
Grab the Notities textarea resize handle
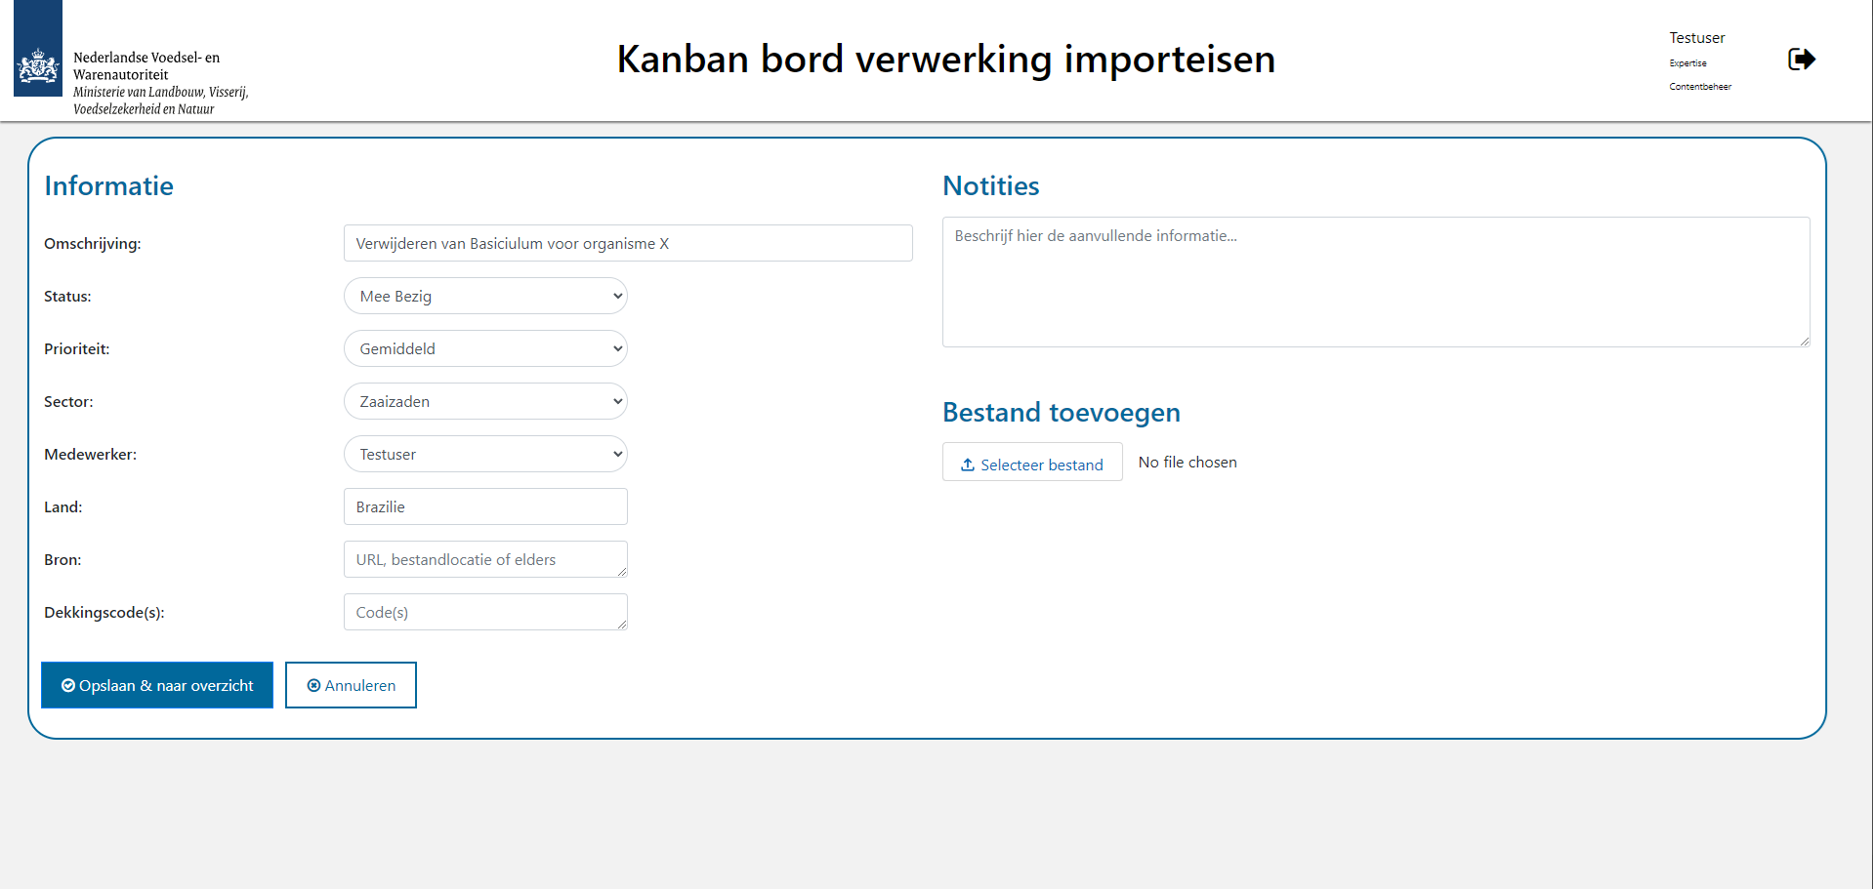(1804, 341)
